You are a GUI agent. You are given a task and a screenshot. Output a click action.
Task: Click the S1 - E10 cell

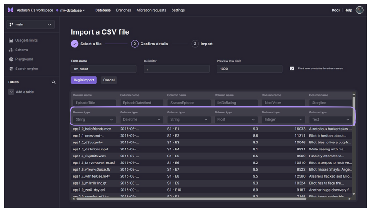coord(174,190)
